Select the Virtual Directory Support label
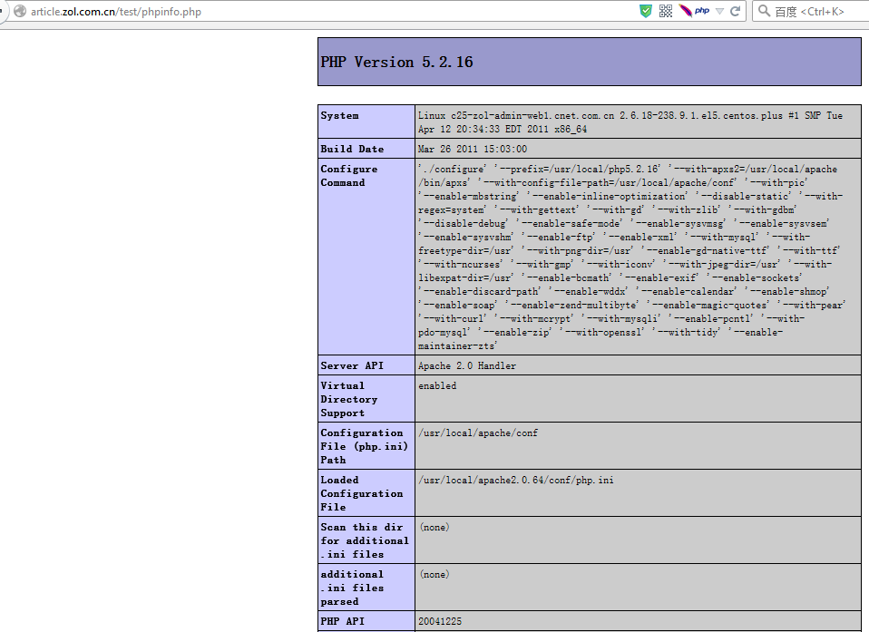Screen dimensions: 869x632 click(348, 399)
